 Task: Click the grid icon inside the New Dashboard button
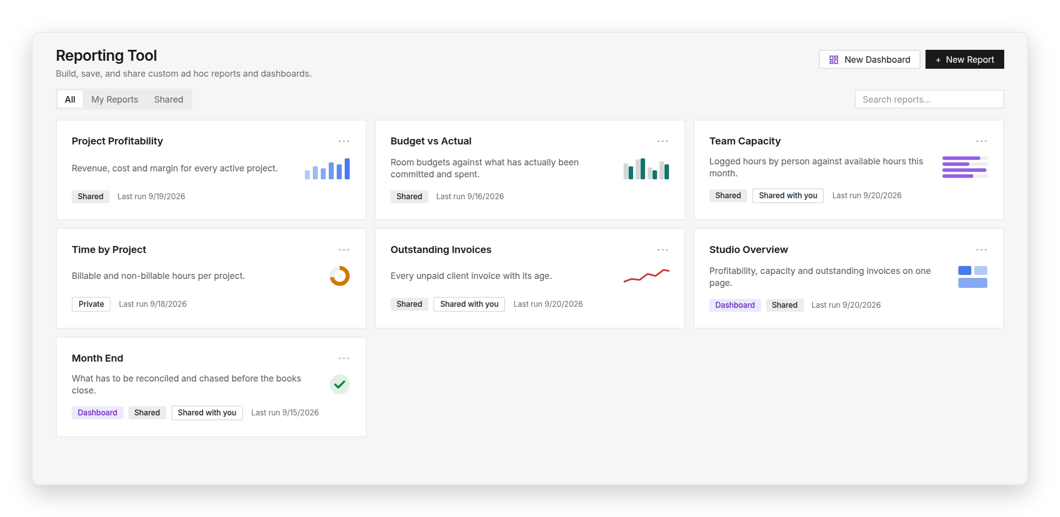(834, 60)
